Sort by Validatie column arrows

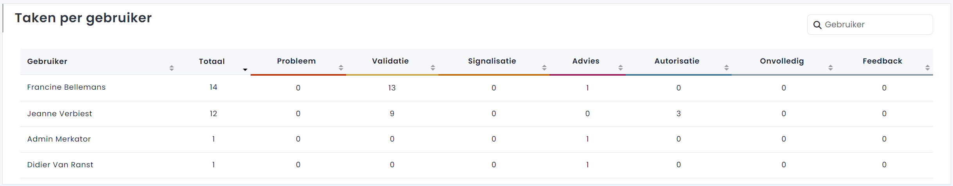point(433,67)
